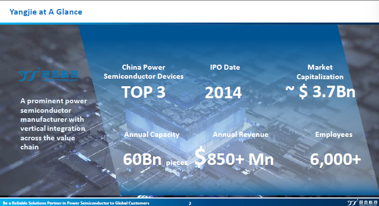Click the Yangjie Technology logo on the left panel
Image resolution: width=379 pixels, height=206 pixels.
pos(48,75)
